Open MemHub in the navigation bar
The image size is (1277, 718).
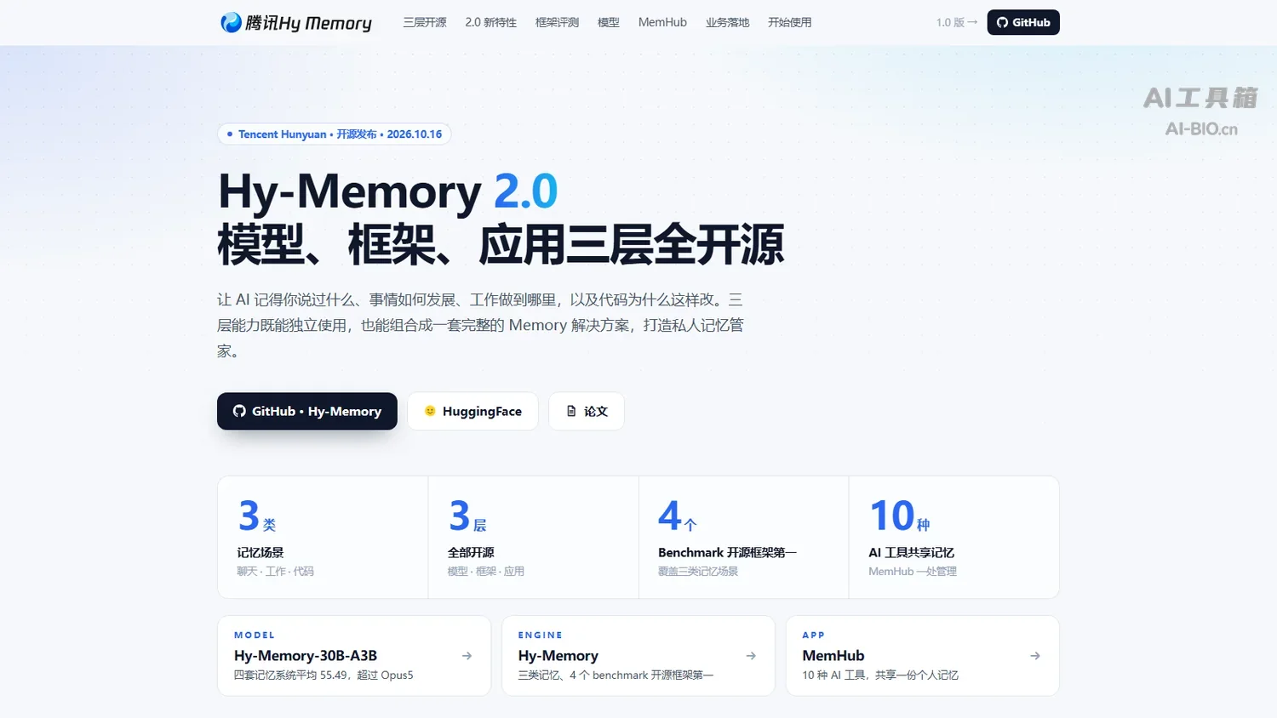(x=662, y=22)
